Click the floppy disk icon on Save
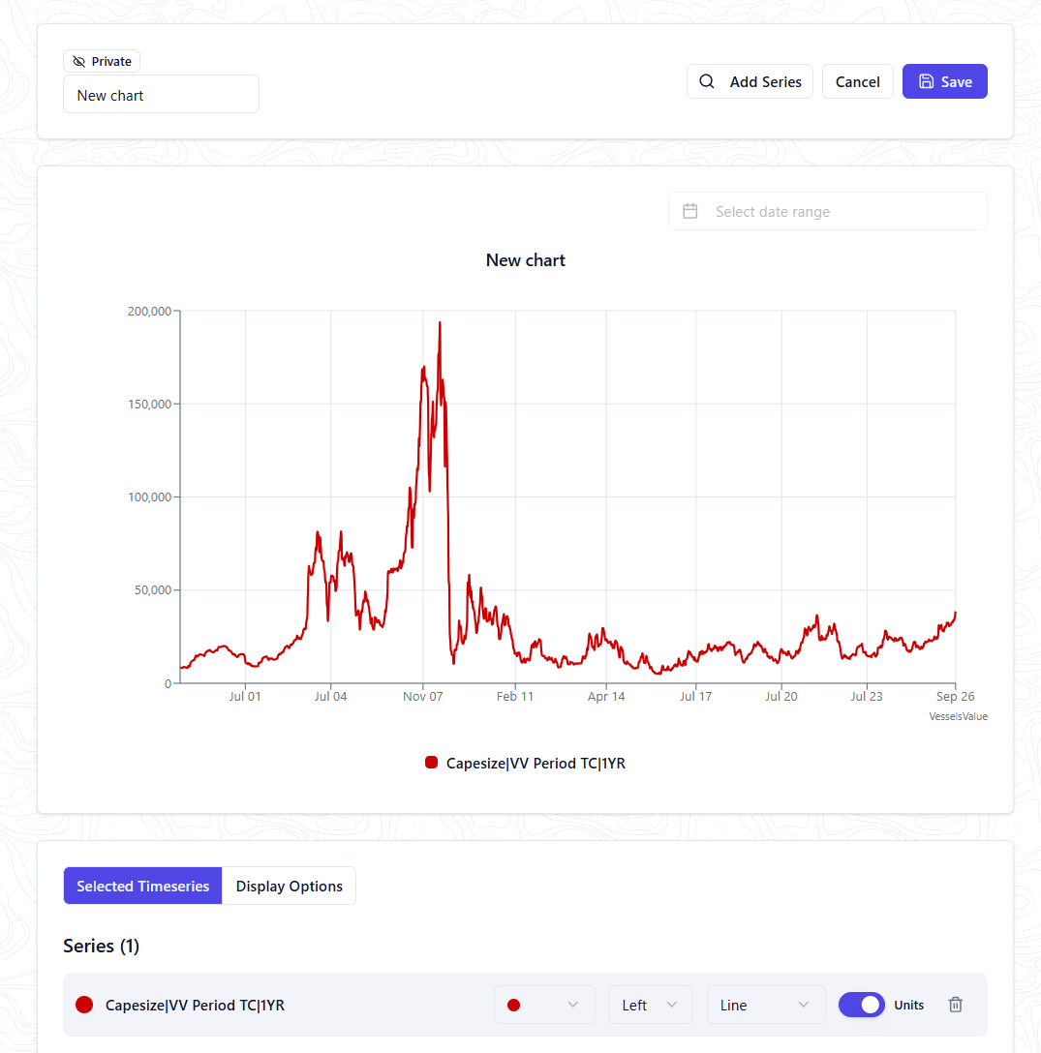The height and width of the screenshot is (1053, 1041). (x=926, y=81)
